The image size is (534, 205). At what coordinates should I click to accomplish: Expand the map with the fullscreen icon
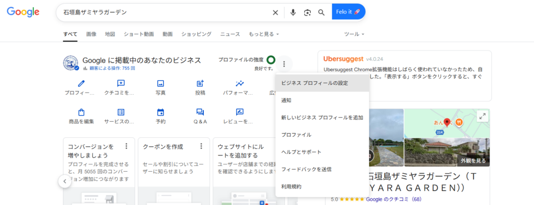482,116
